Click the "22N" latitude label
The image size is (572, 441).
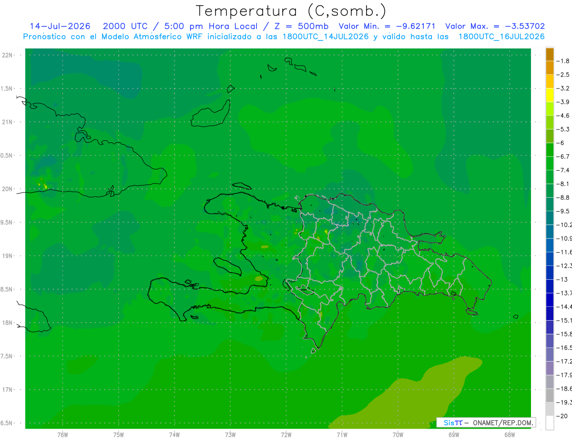click(7, 55)
